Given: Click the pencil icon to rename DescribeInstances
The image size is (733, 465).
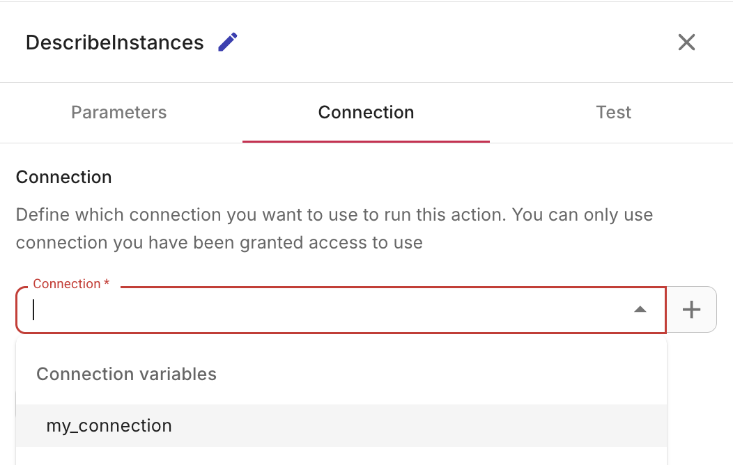Looking at the screenshot, I should point(227,42).
